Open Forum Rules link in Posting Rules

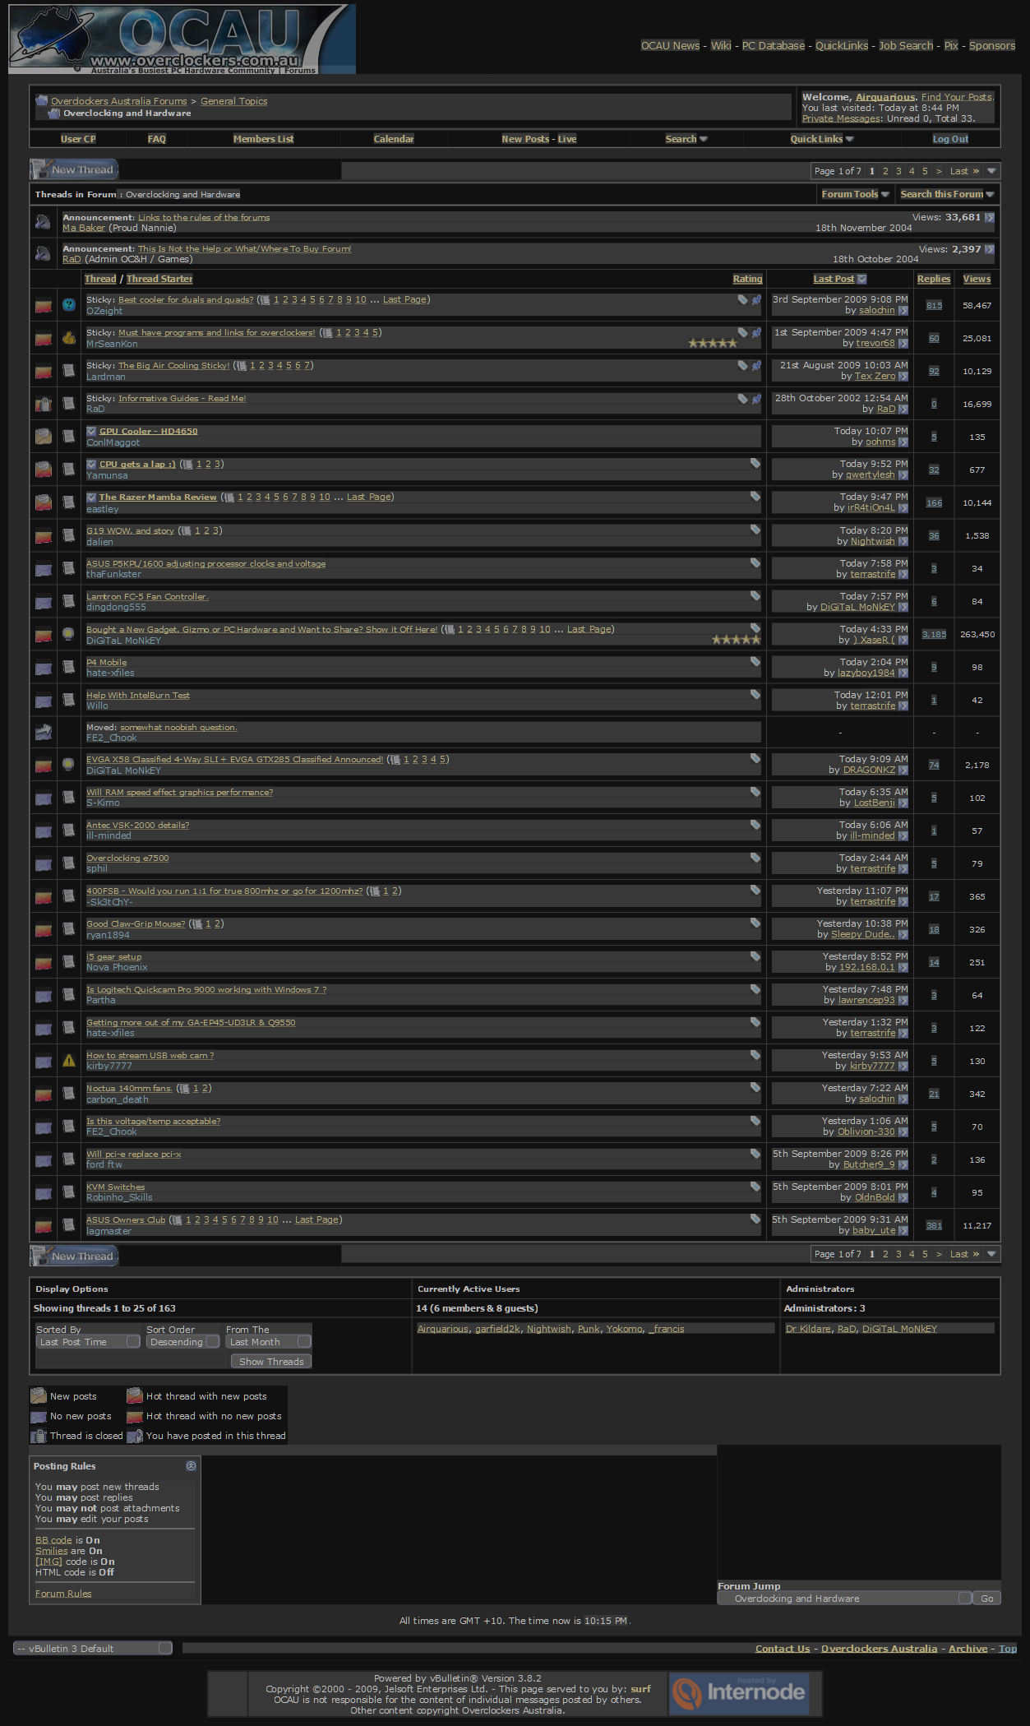click(x=63, y=1594)
